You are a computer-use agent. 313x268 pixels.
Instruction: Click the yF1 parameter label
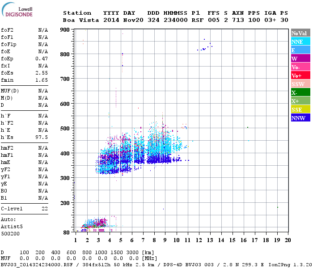coord(5,177)
